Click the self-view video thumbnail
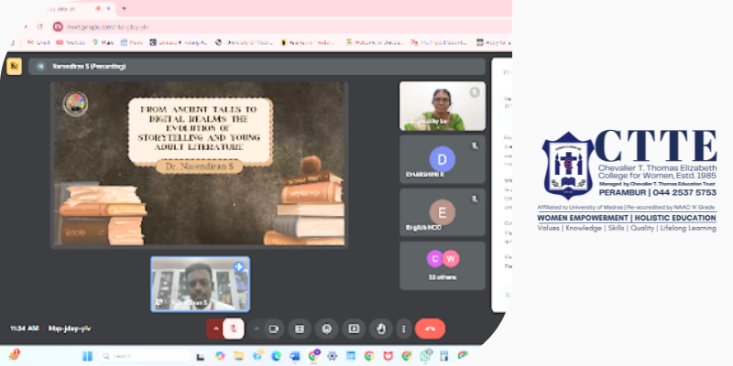This screenshot has width=733, height=366. point(200,284)
